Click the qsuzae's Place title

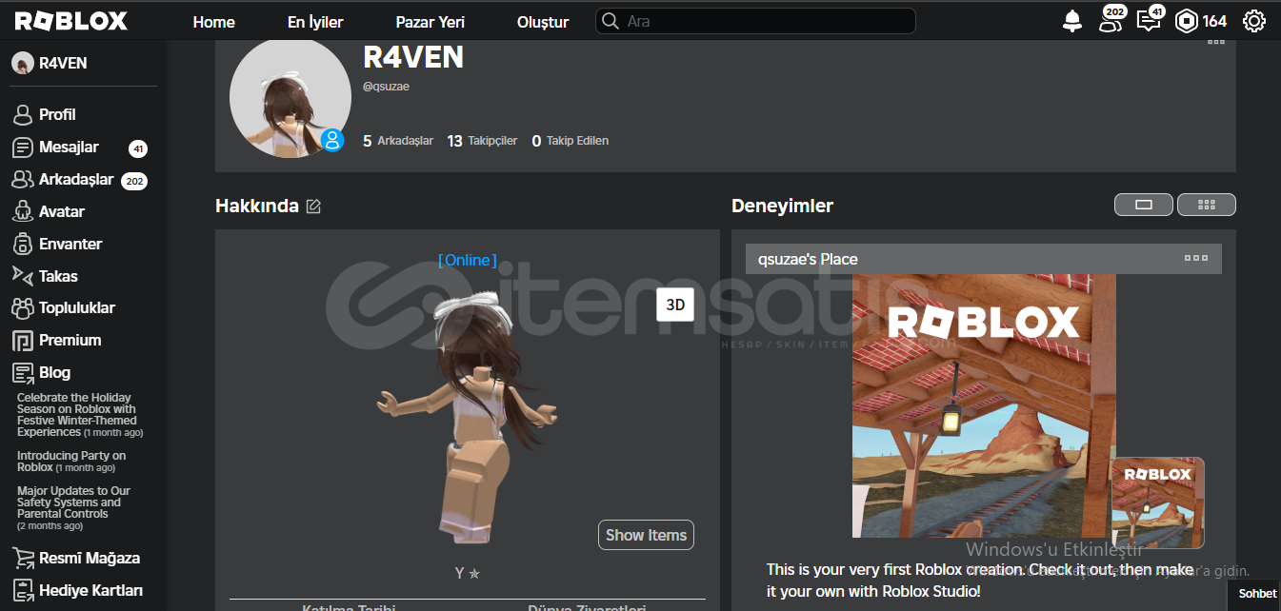(x=808, y=259)
